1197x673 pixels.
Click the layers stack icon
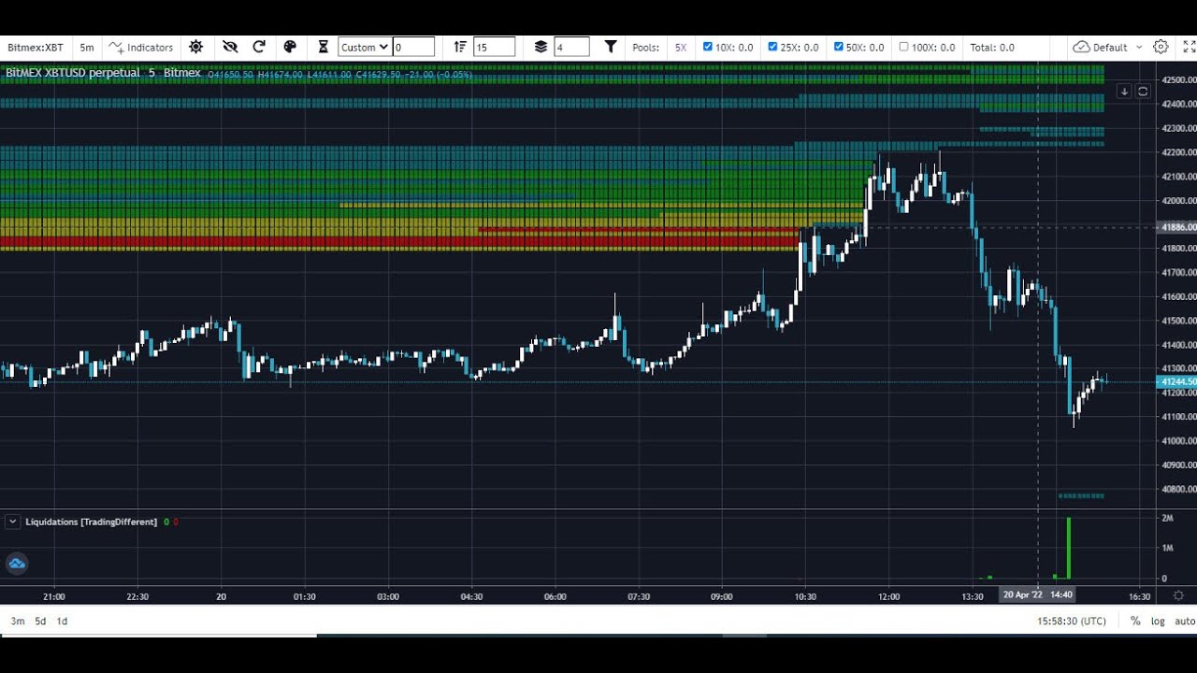[541, 47]
